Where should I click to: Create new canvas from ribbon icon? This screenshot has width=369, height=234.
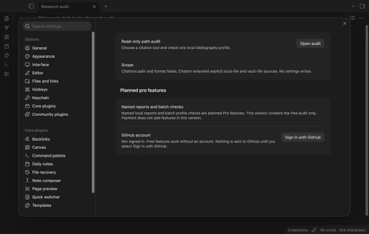6,37
